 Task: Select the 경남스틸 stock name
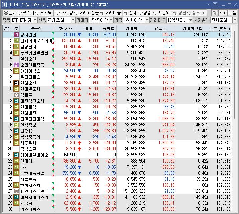coord(28,149)
